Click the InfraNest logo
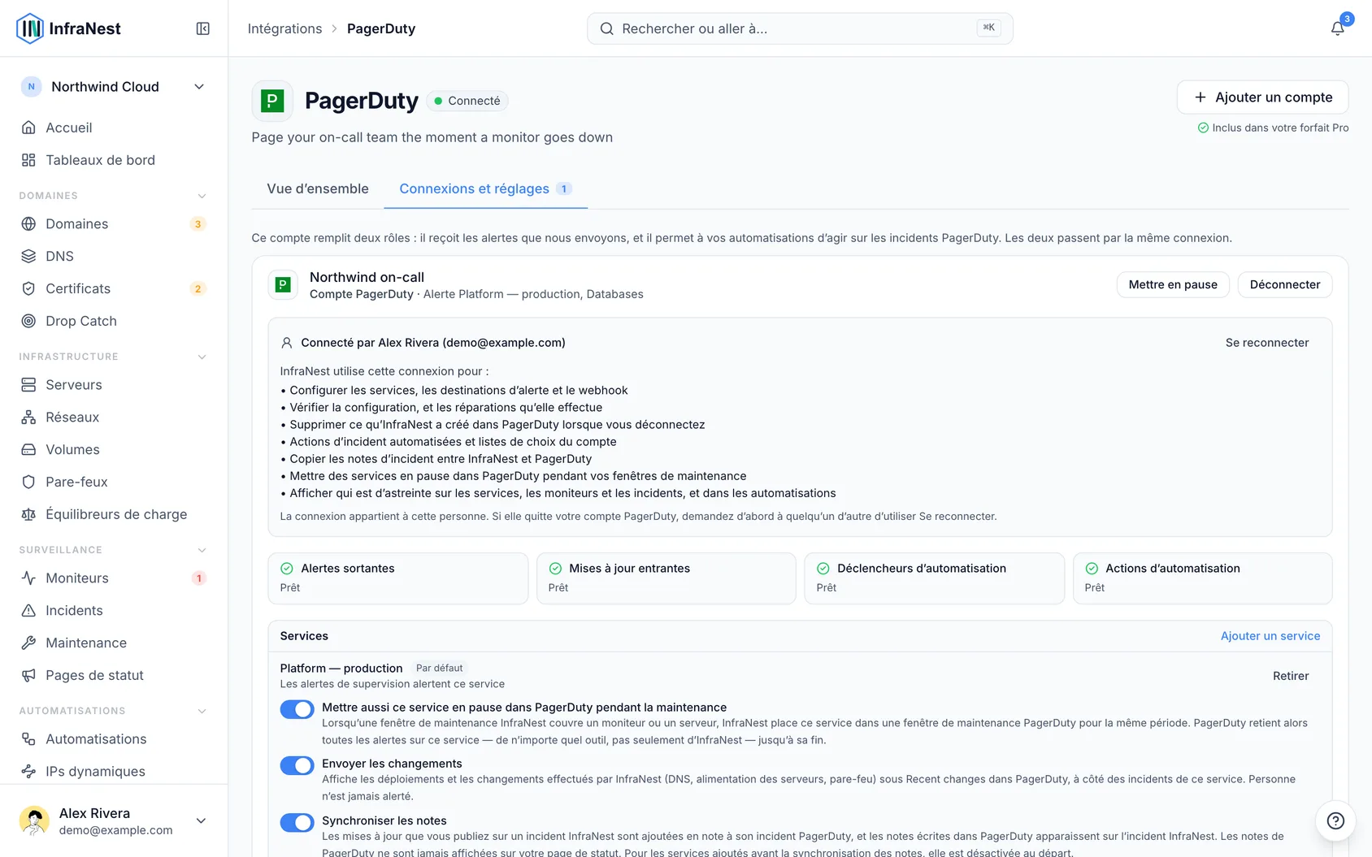The height and width of the screenshot is (857, 1372). pos(68,28)
